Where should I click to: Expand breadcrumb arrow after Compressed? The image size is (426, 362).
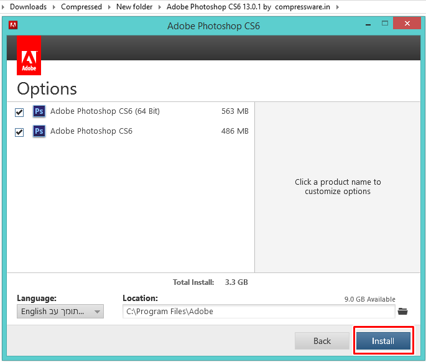(x=109, y=7)
